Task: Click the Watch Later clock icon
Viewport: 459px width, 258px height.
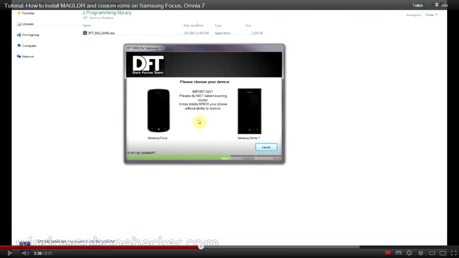Action: [x=421, y=253]
